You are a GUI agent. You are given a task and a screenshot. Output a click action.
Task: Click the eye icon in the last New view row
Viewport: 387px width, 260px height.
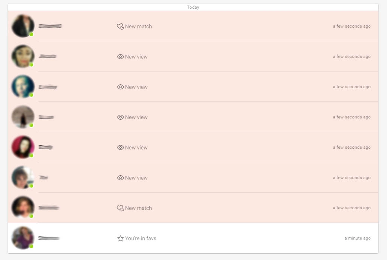click(120, 178)
